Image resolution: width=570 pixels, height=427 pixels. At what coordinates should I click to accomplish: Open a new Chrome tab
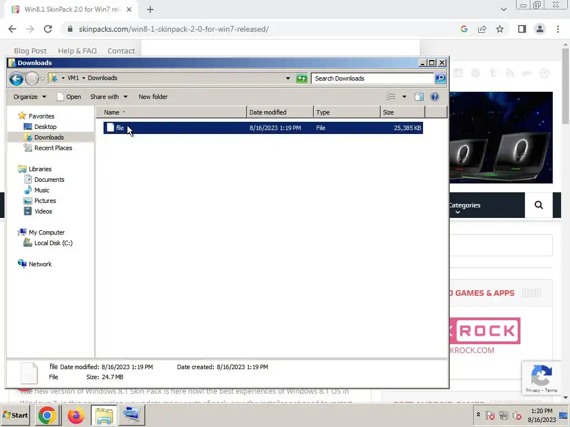point(150,9)
